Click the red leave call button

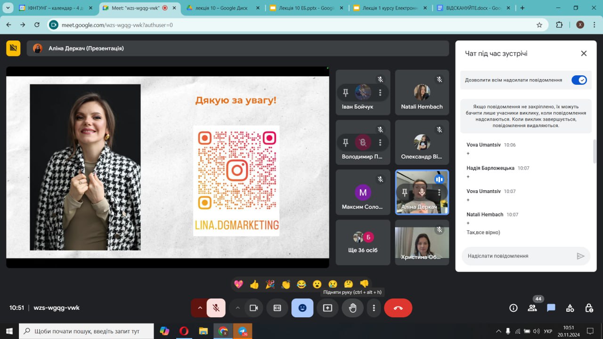pos(398,308)
